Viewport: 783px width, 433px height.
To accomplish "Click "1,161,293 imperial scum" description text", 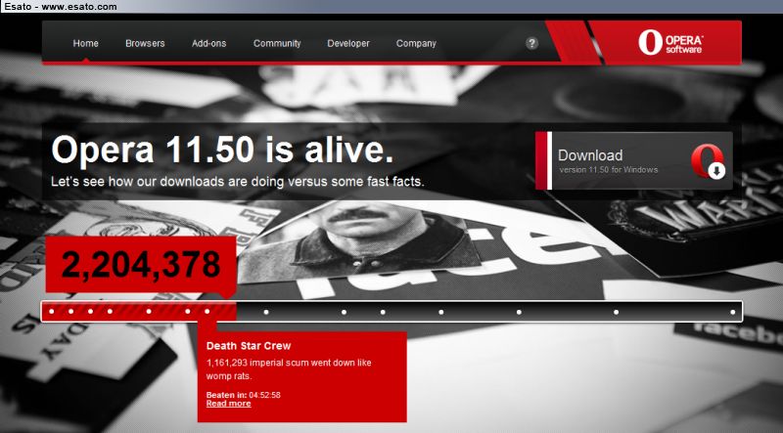I will [289, 368].
